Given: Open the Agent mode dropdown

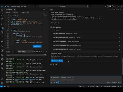Looking at the screenshot, I should 108,83.
